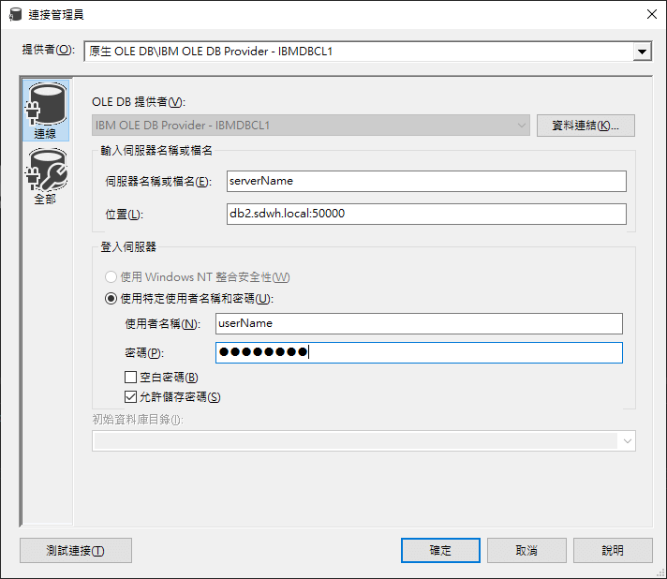The width and height of the screenshot is (667, 579).
Task: Close the 連接管理員 dialog window
Action: 651,13
